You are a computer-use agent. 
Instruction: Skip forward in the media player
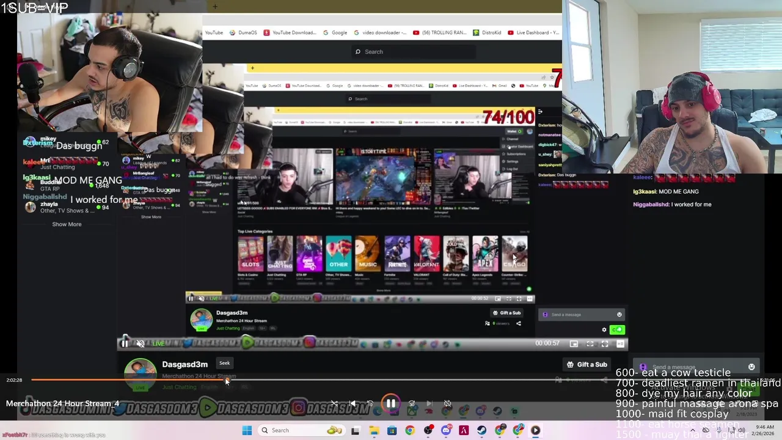coord(411,403)
